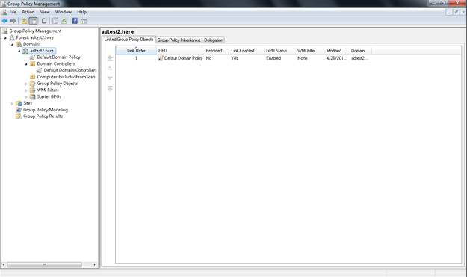Screen dimensions: 467x277
Task: Click the MMC app icon left of File menu
Action: click(x=4, y=12)
